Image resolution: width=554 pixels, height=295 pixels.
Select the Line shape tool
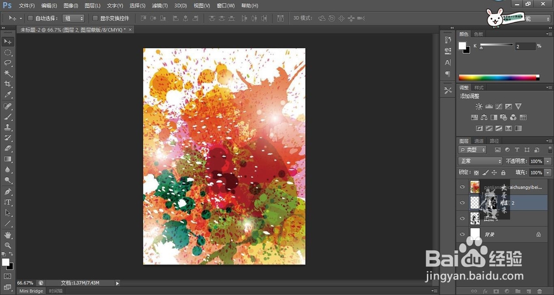tap(8, 224)
